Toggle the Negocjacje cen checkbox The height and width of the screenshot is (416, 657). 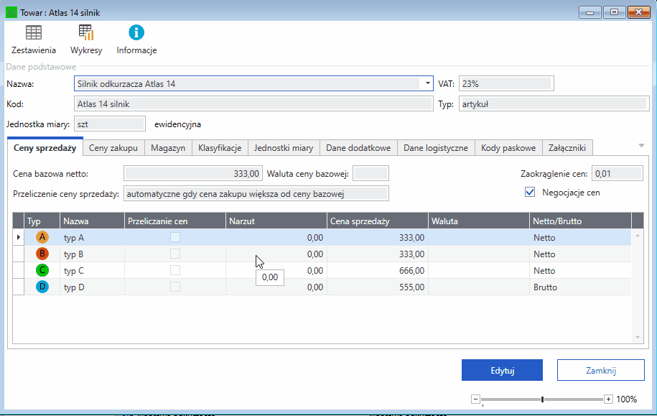click(x=531, y=193)
